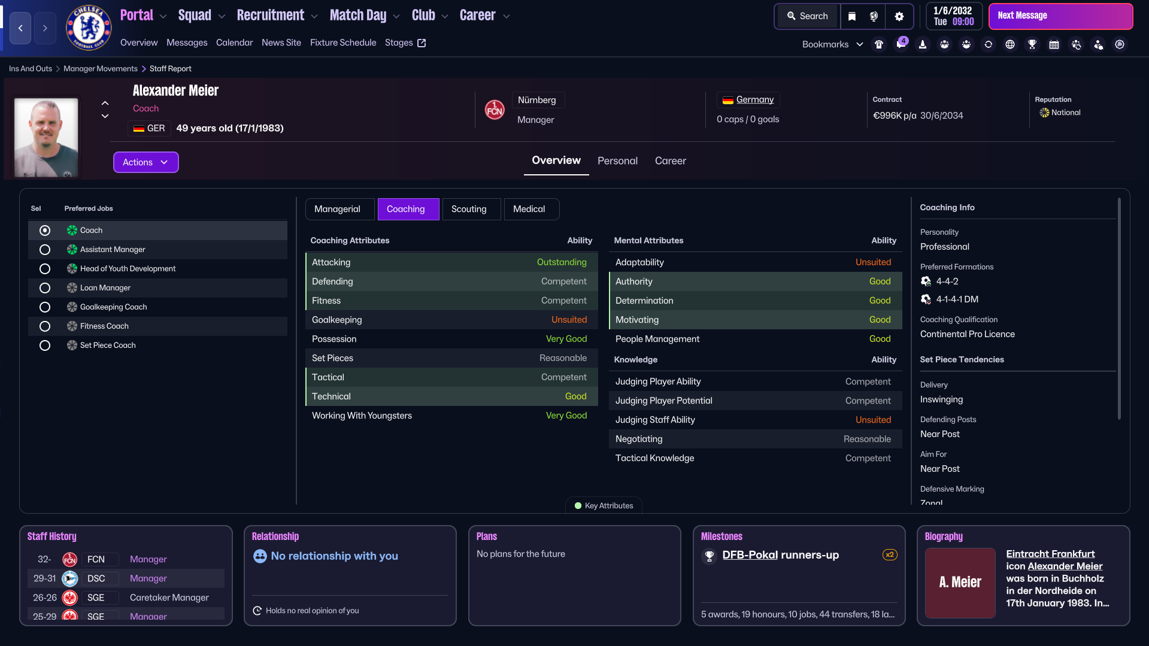Open the training cone bookmark icon
The image size is (1149, 646).
[923, 44]
